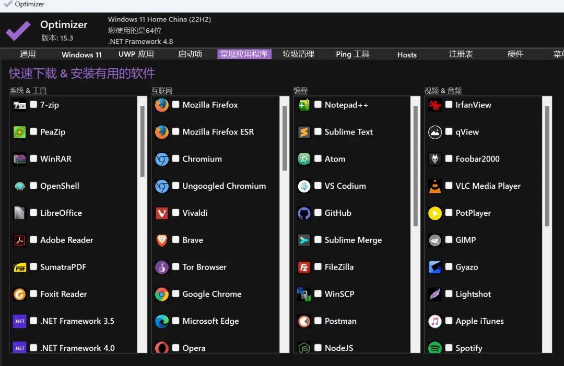Switch to the Ping 工具 tab

pos(352,54)
